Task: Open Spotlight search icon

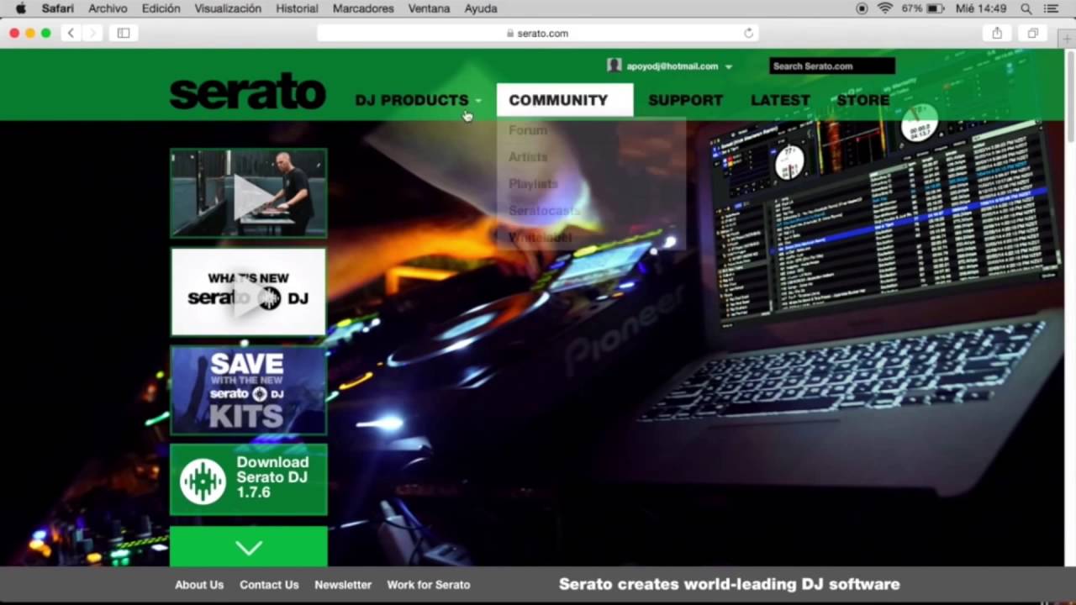Action: [x=1026, y=8]
